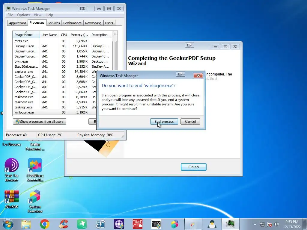This screenshot has height=230, width=307.
Task: Open the Options menu in Task Manager
Action: point(23,15)
